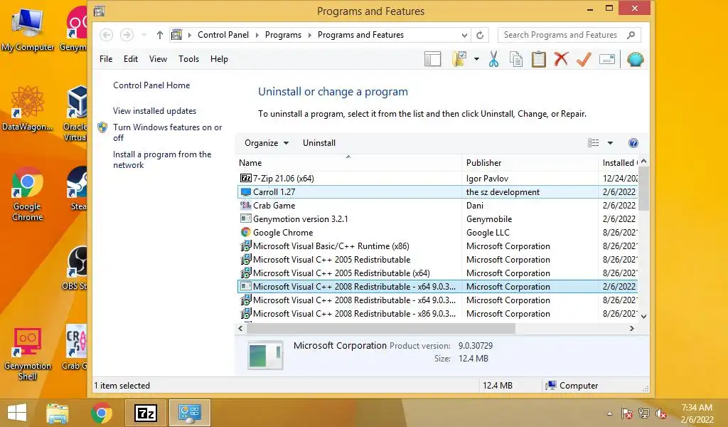Open the Tools menu
The width and height of the screenshot is (728, 427).
pos(188,59)
